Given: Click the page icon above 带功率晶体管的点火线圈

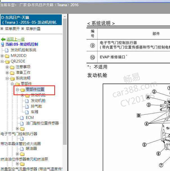Looking at the screenshot, I should 22,139.
